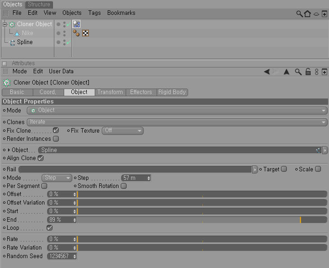Select the Spline object in the tree

click(x=25, y=42)
